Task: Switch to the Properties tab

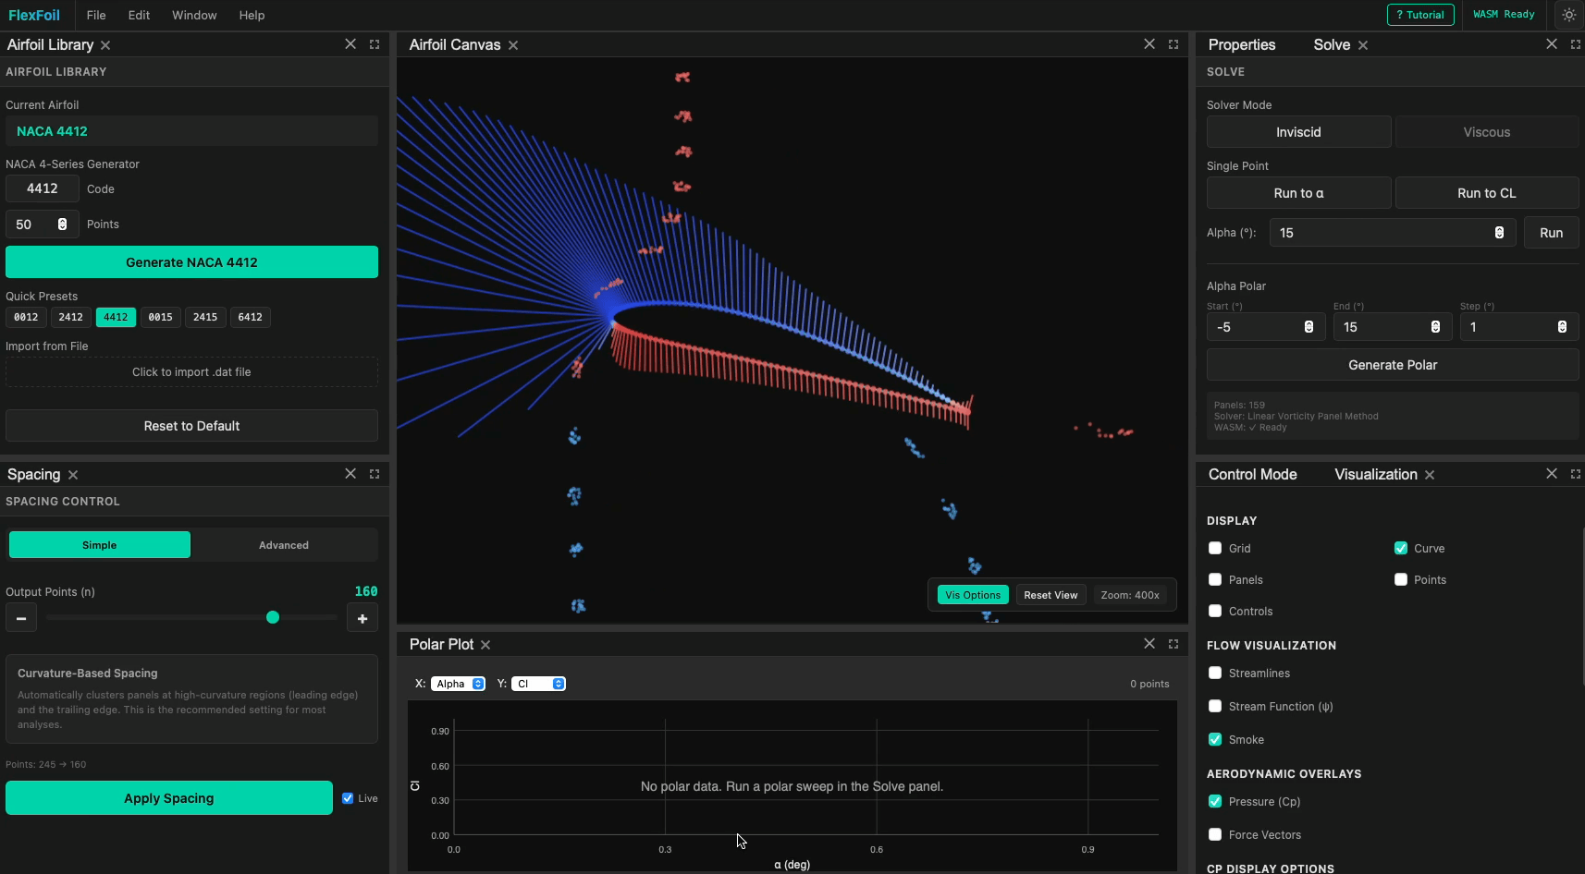Action: click(1241, 44)
